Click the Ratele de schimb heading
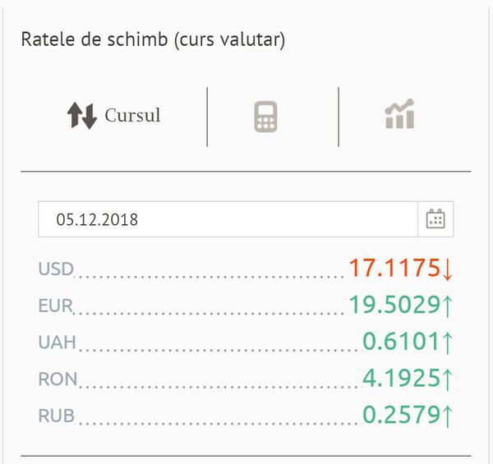Screen dimensions: 493x464 (153, 40)
